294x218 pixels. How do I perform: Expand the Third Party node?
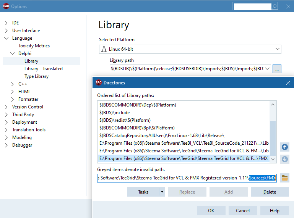(6, 115)
